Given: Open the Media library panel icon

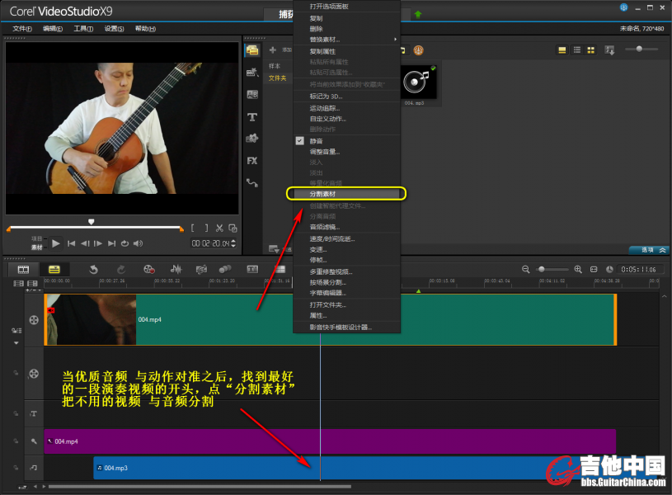Looking at the screenshot, I should (x=252, y=50).
